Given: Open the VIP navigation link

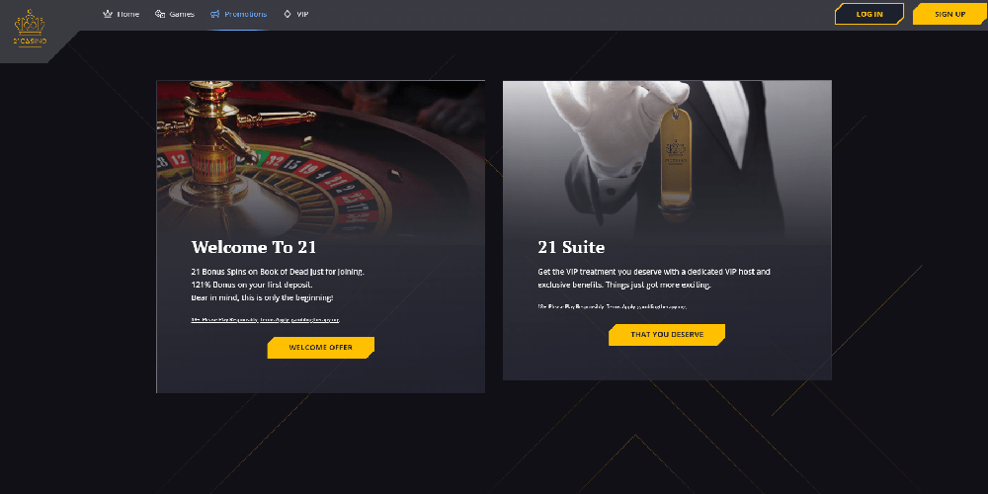Looking at the screenshot, I should 302,14.
